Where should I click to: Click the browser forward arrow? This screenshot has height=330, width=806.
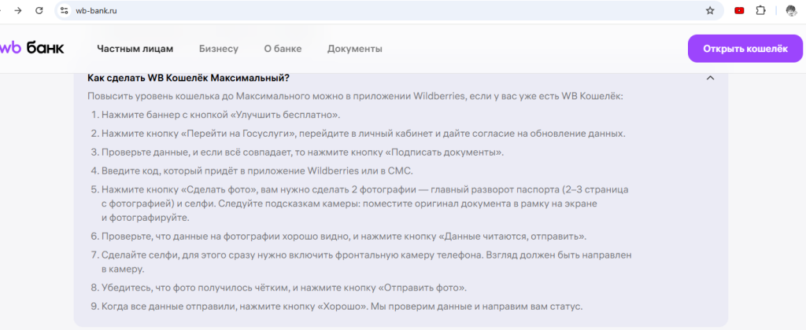[17, 10]
